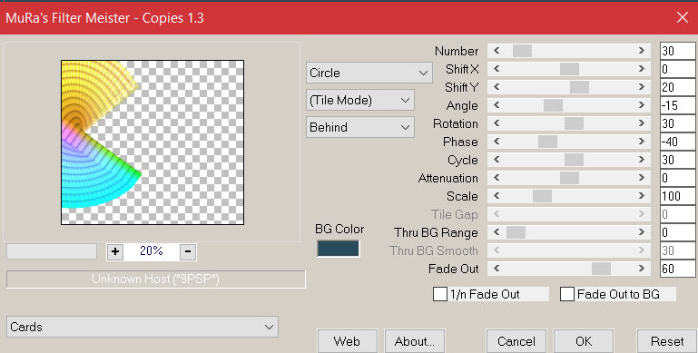Image resolution: width=698 pixels, height=353 pixels.
Task: Toggle Fade Out to BG checkbox
Action: 567,294
